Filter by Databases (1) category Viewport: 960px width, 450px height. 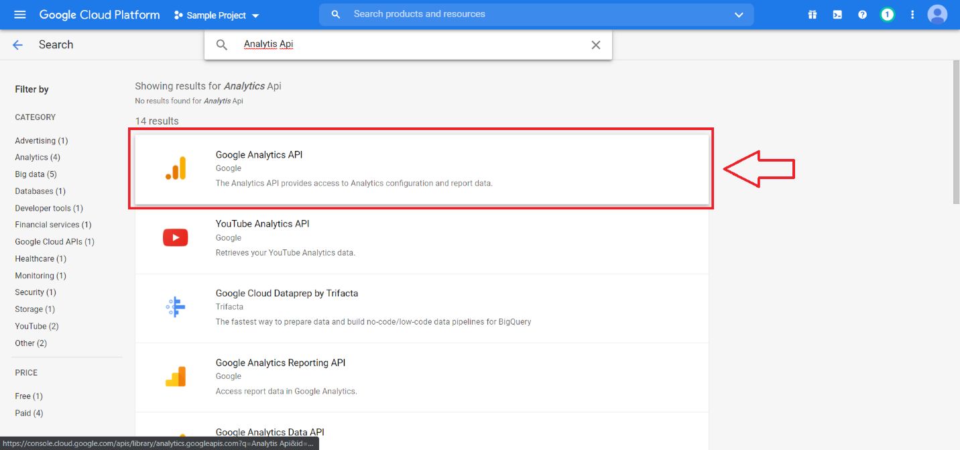point(40,191)
